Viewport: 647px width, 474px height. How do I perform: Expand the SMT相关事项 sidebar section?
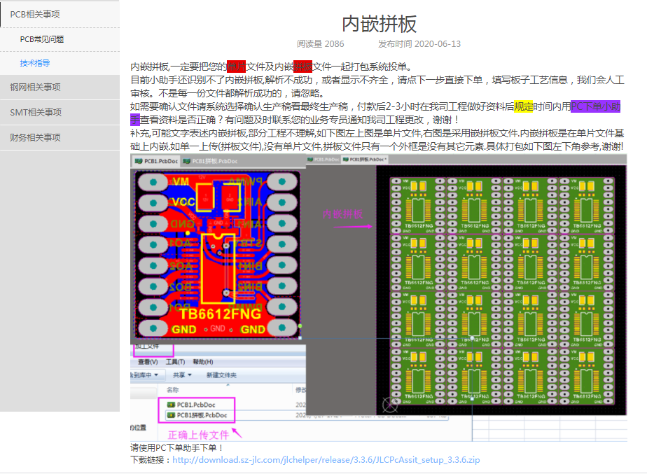point(36,112)
